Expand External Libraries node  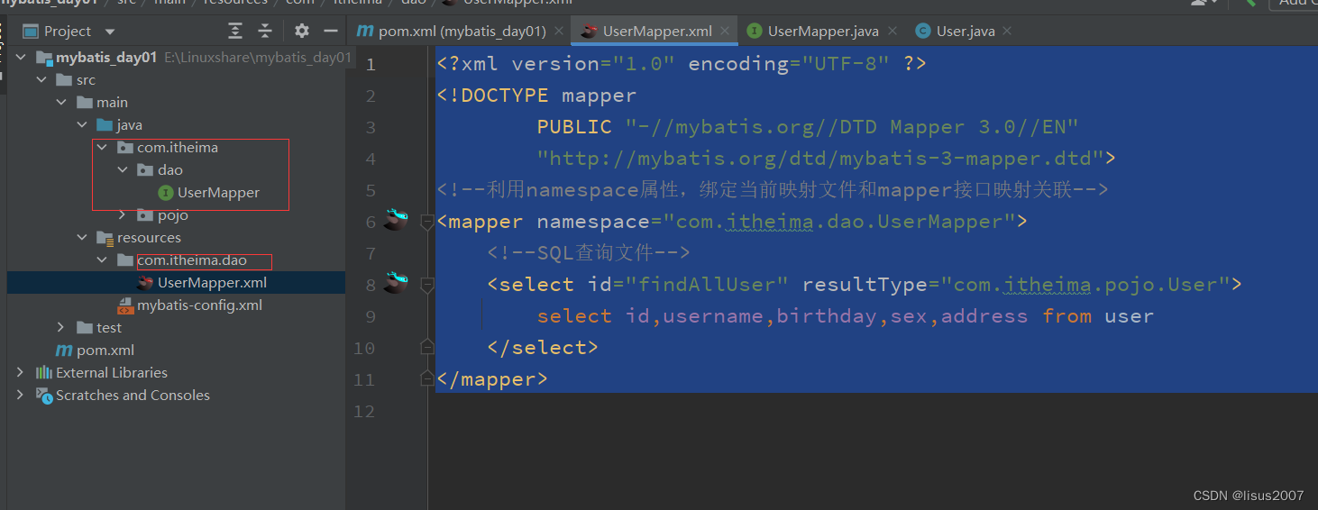click(x=21, y=373)
